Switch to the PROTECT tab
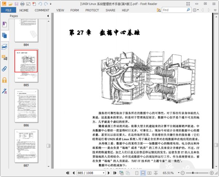Viewport: 219px width, 177px height. tap(92, 10)
